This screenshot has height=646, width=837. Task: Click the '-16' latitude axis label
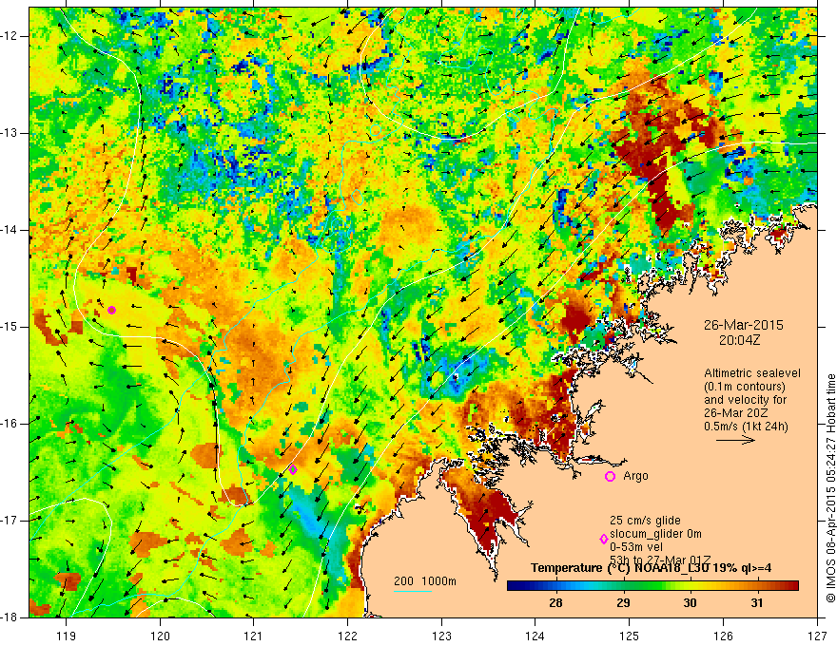pyautogui.click(x=10, y=424)
